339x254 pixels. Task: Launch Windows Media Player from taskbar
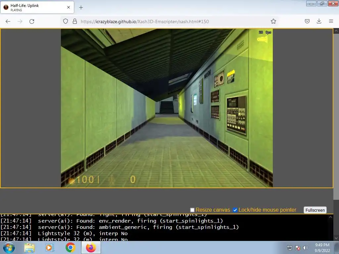[49, 248]
